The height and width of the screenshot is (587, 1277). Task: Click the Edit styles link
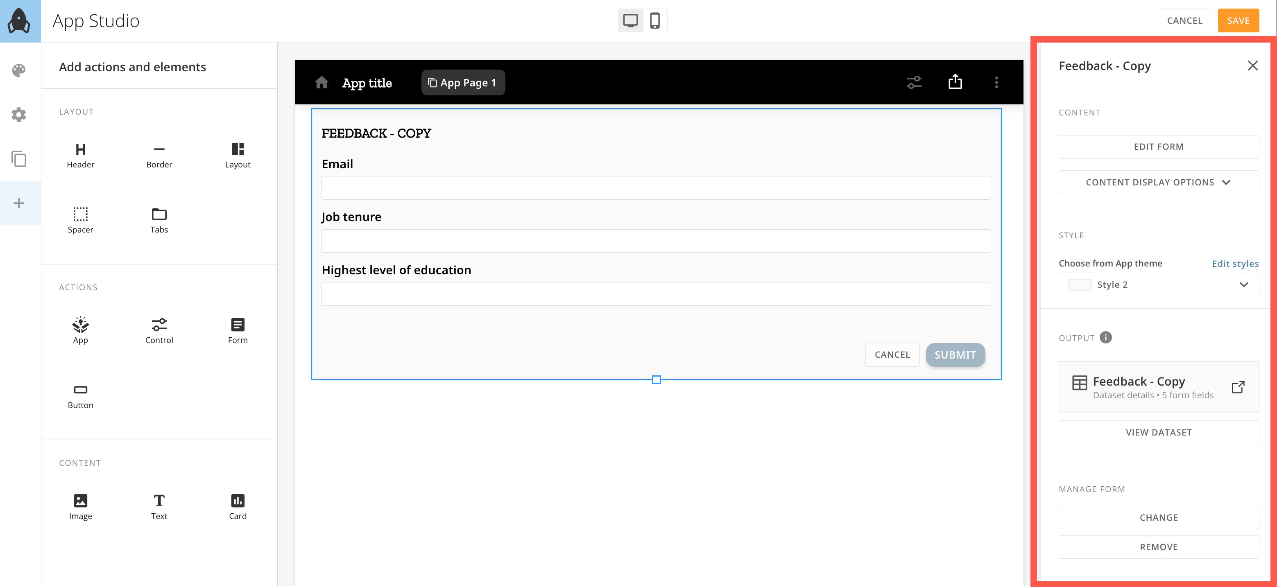1235,264
